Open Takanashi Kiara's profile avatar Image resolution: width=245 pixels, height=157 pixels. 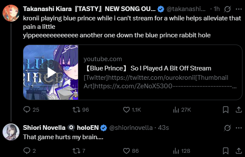tap(11, 13)
